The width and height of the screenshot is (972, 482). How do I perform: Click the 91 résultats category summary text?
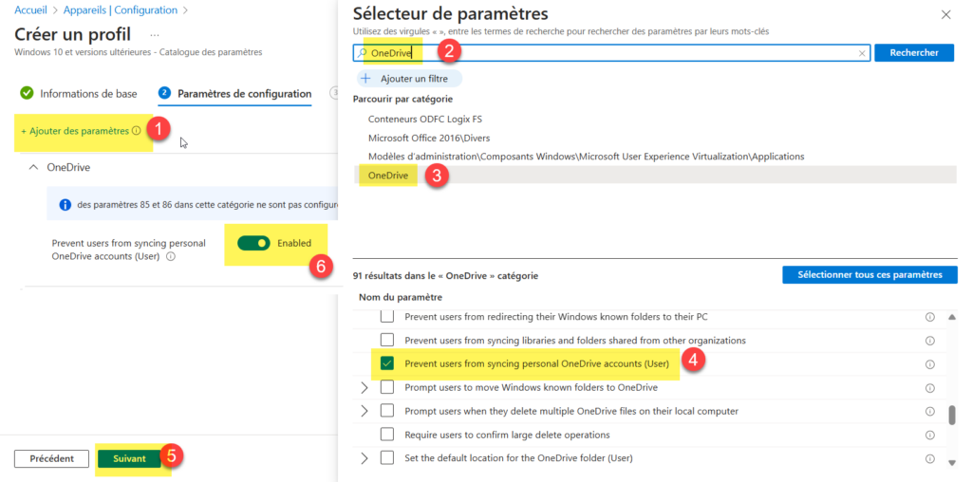[x=446, y=275]
